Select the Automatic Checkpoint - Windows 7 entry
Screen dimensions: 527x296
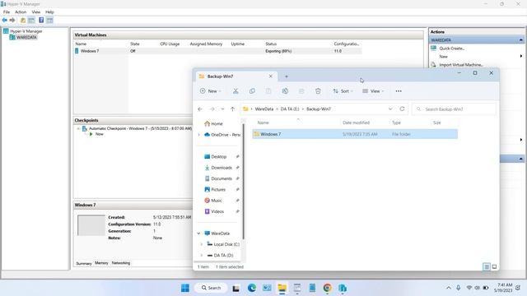(140, 128)
